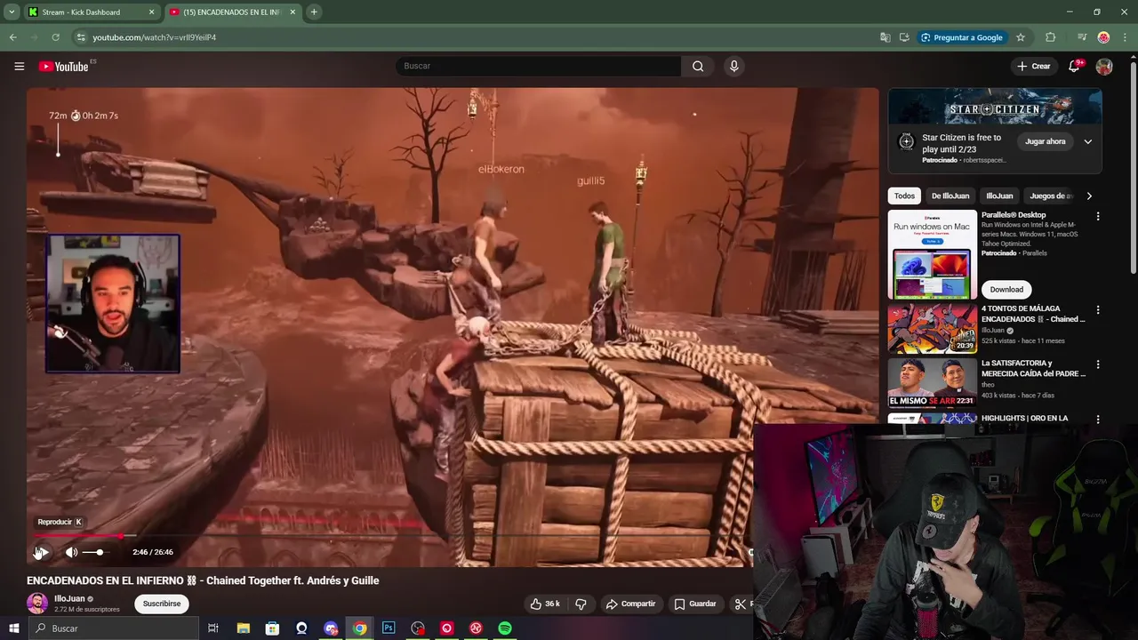Open options menu for Parallels Desktop ad
Screen dimensions: 1138x640
[x=1098, y=216]
